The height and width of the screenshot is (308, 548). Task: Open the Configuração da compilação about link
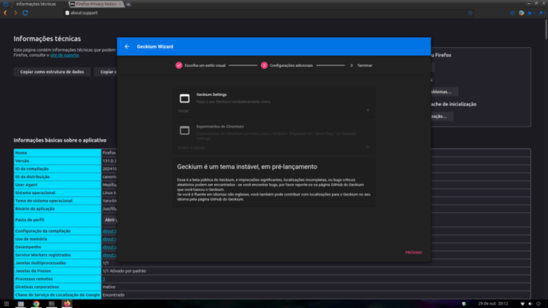click(x=110, y=231)
